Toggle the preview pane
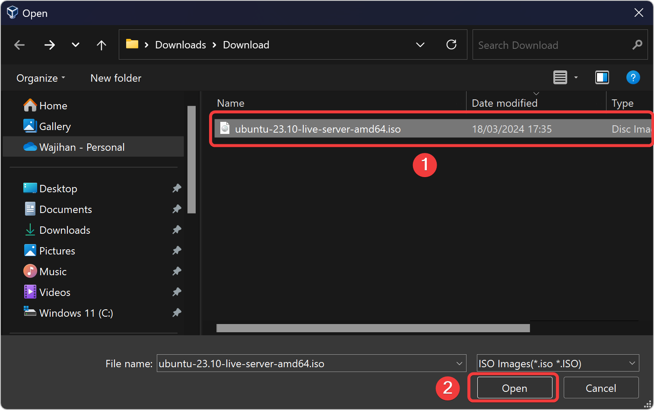 pyautogui.click(x=602, y=78)
